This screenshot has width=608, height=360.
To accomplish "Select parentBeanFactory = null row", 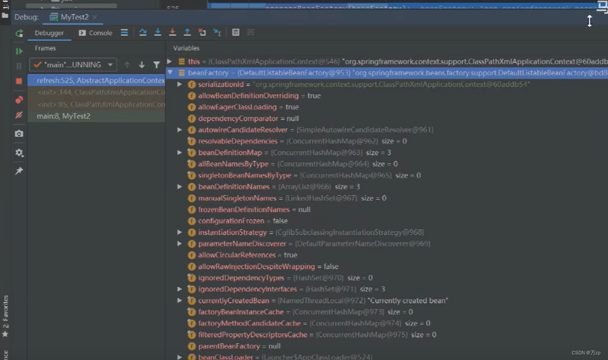I will [x=386, y=346].
